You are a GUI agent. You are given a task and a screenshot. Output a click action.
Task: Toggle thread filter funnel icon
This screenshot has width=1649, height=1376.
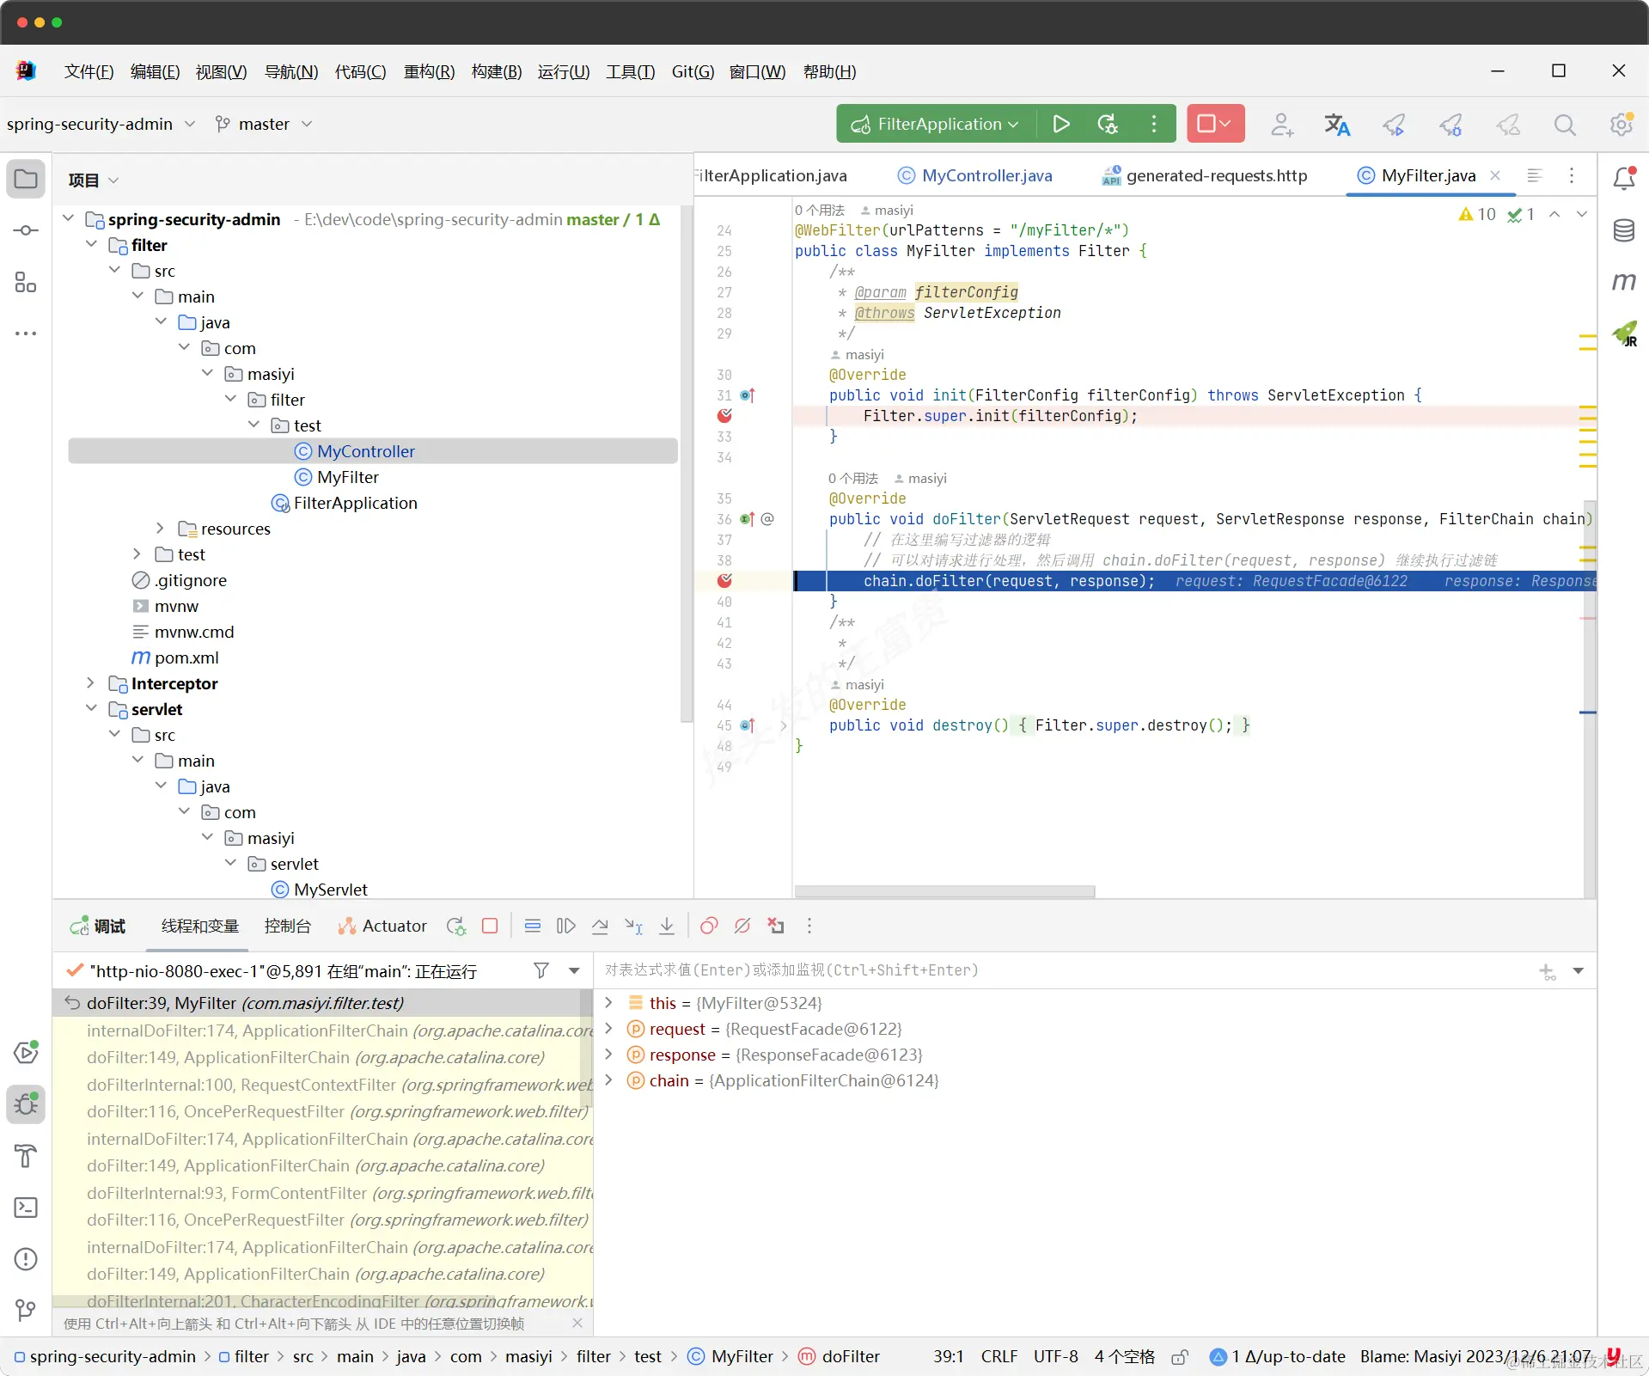(x=541, y=970)
